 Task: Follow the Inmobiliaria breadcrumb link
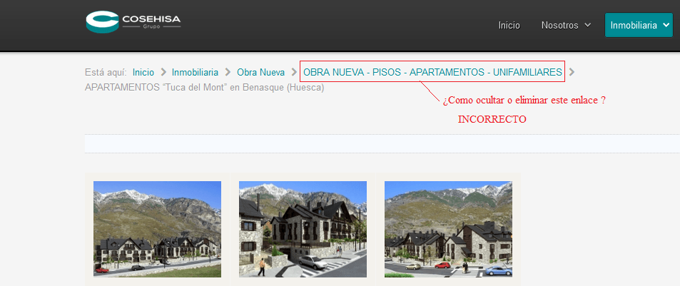click(195, 72)
